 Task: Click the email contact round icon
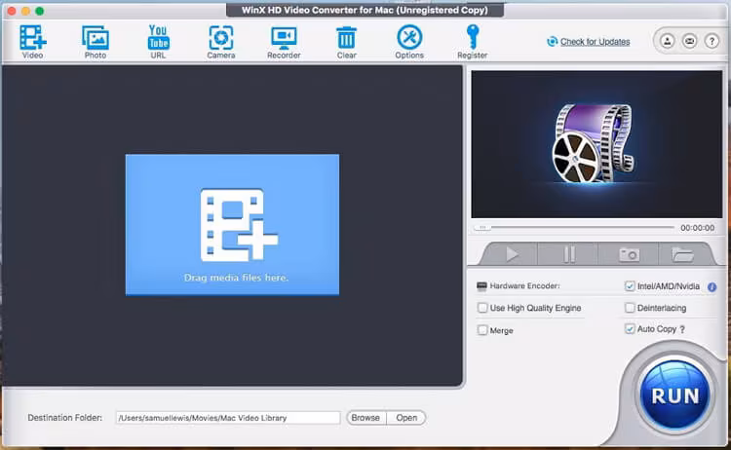tap(689, 41)
